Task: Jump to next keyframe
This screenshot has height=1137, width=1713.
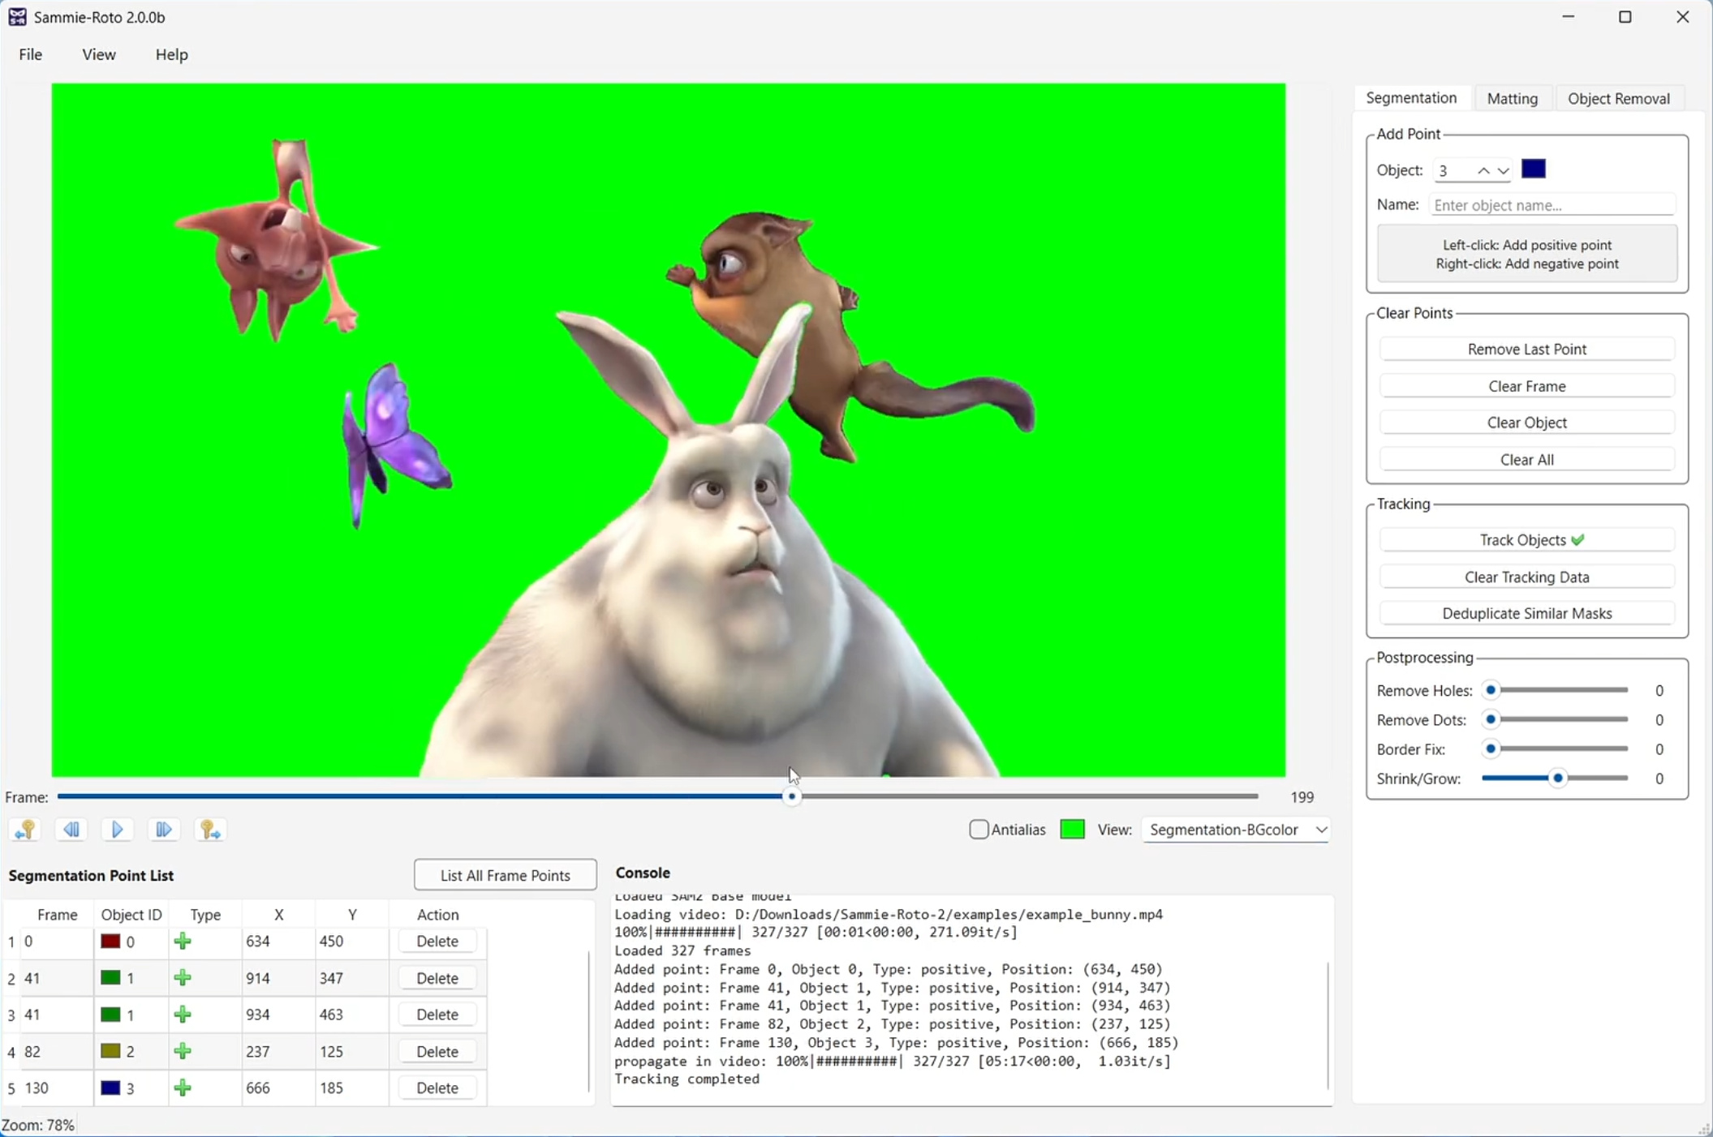Action: [210, 830]
